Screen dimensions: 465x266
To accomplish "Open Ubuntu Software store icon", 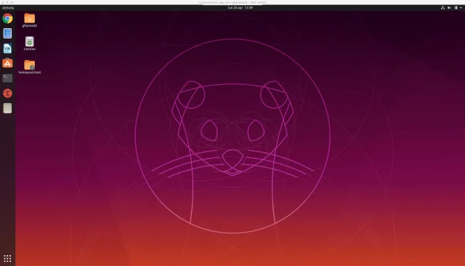I will click(7, 63).
